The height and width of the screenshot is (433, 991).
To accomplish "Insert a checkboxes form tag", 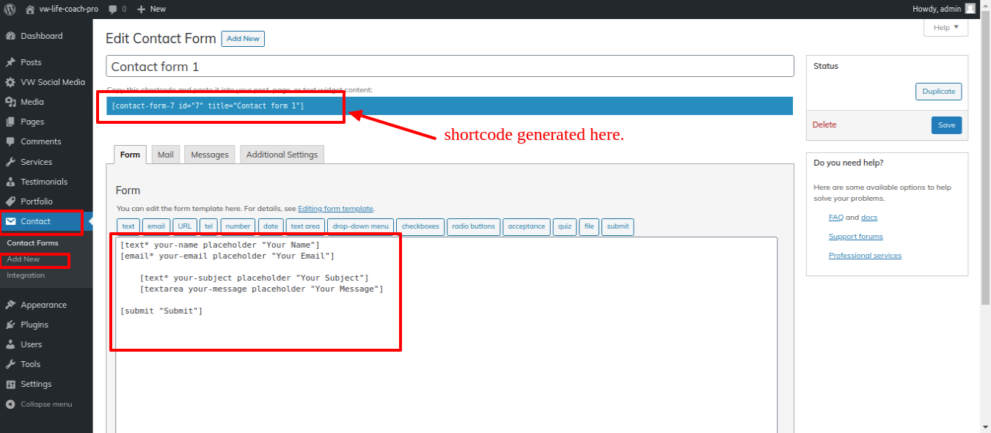I will click(420, 226).
